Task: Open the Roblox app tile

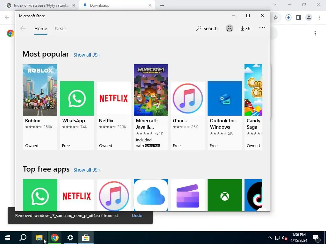Action: 40,107
